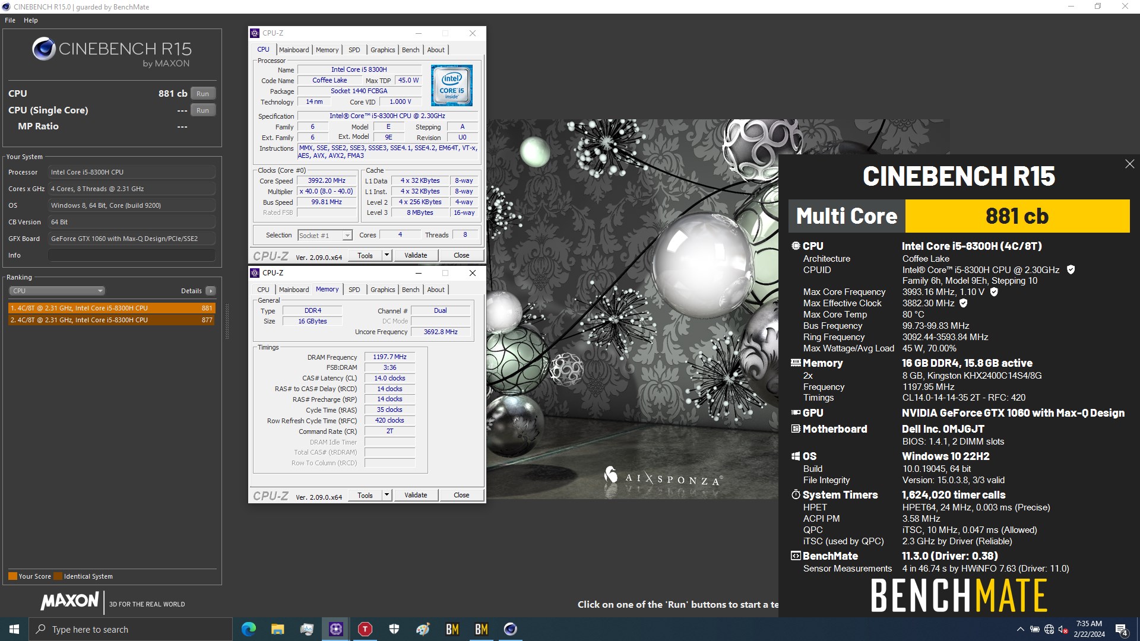Click the taskbar computer monitor app icon

click(x=307, y=629)
